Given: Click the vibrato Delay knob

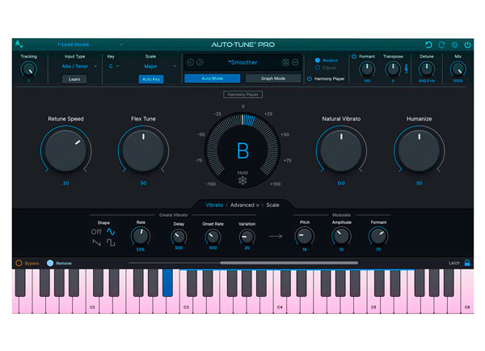Looking at the screenshot, I should tap(179, 237).
